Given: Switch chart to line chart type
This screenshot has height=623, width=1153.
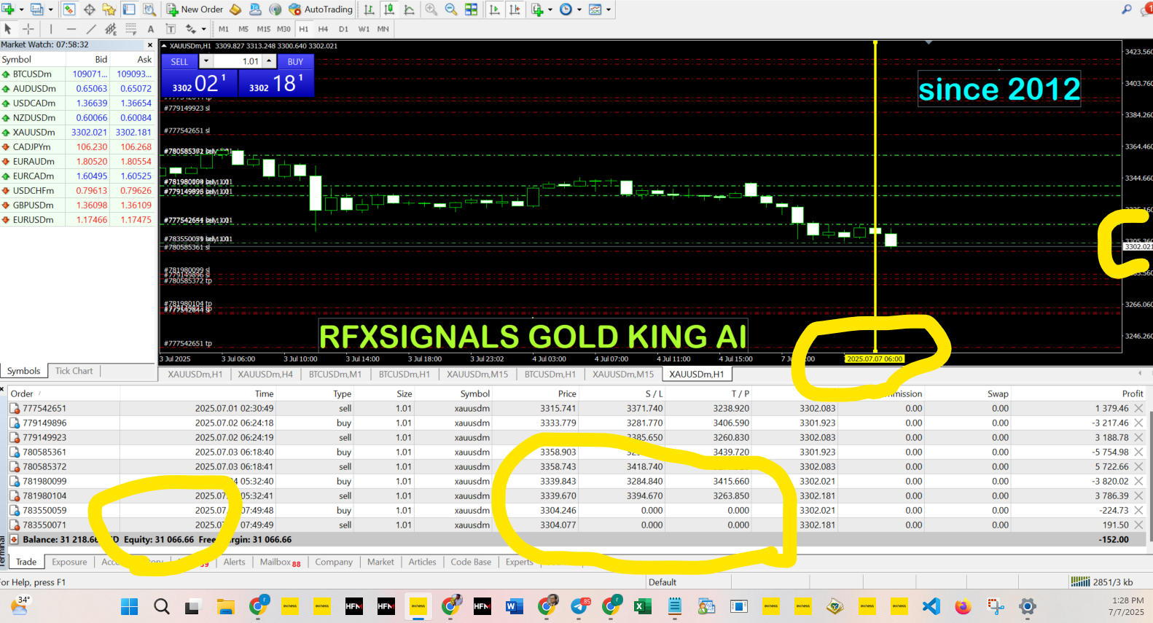Looking at the screenshot, I should (409, 9).
